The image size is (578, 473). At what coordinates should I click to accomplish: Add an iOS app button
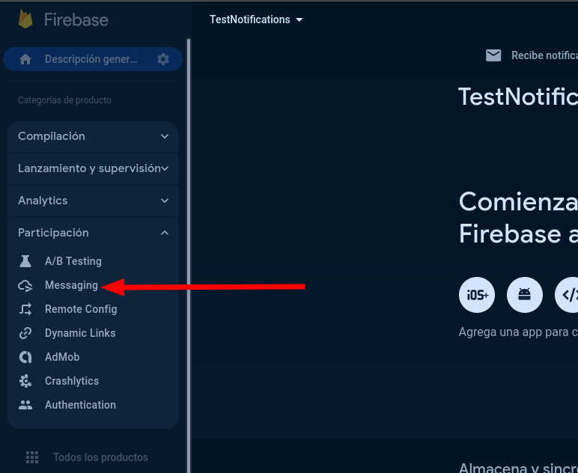pyautogui.click(x=477, y=295)
